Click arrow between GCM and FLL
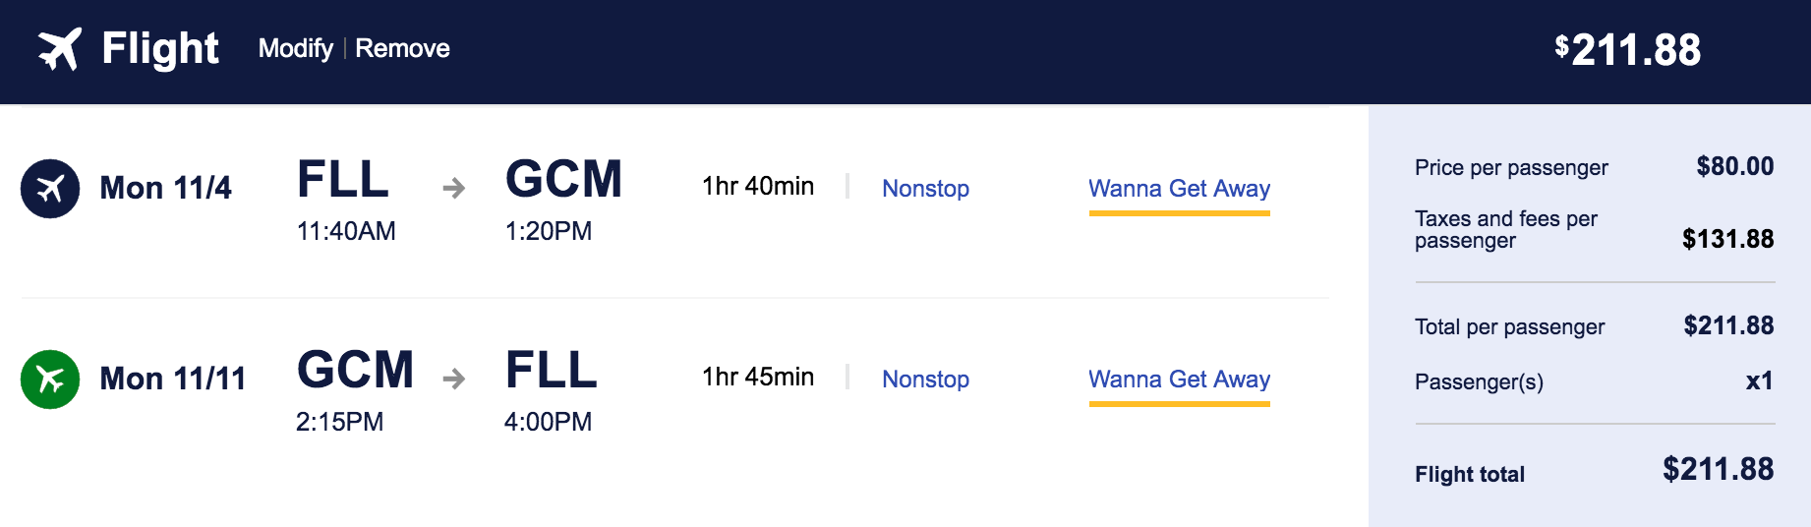This screenshot has width=1811, height=527. 453,379
